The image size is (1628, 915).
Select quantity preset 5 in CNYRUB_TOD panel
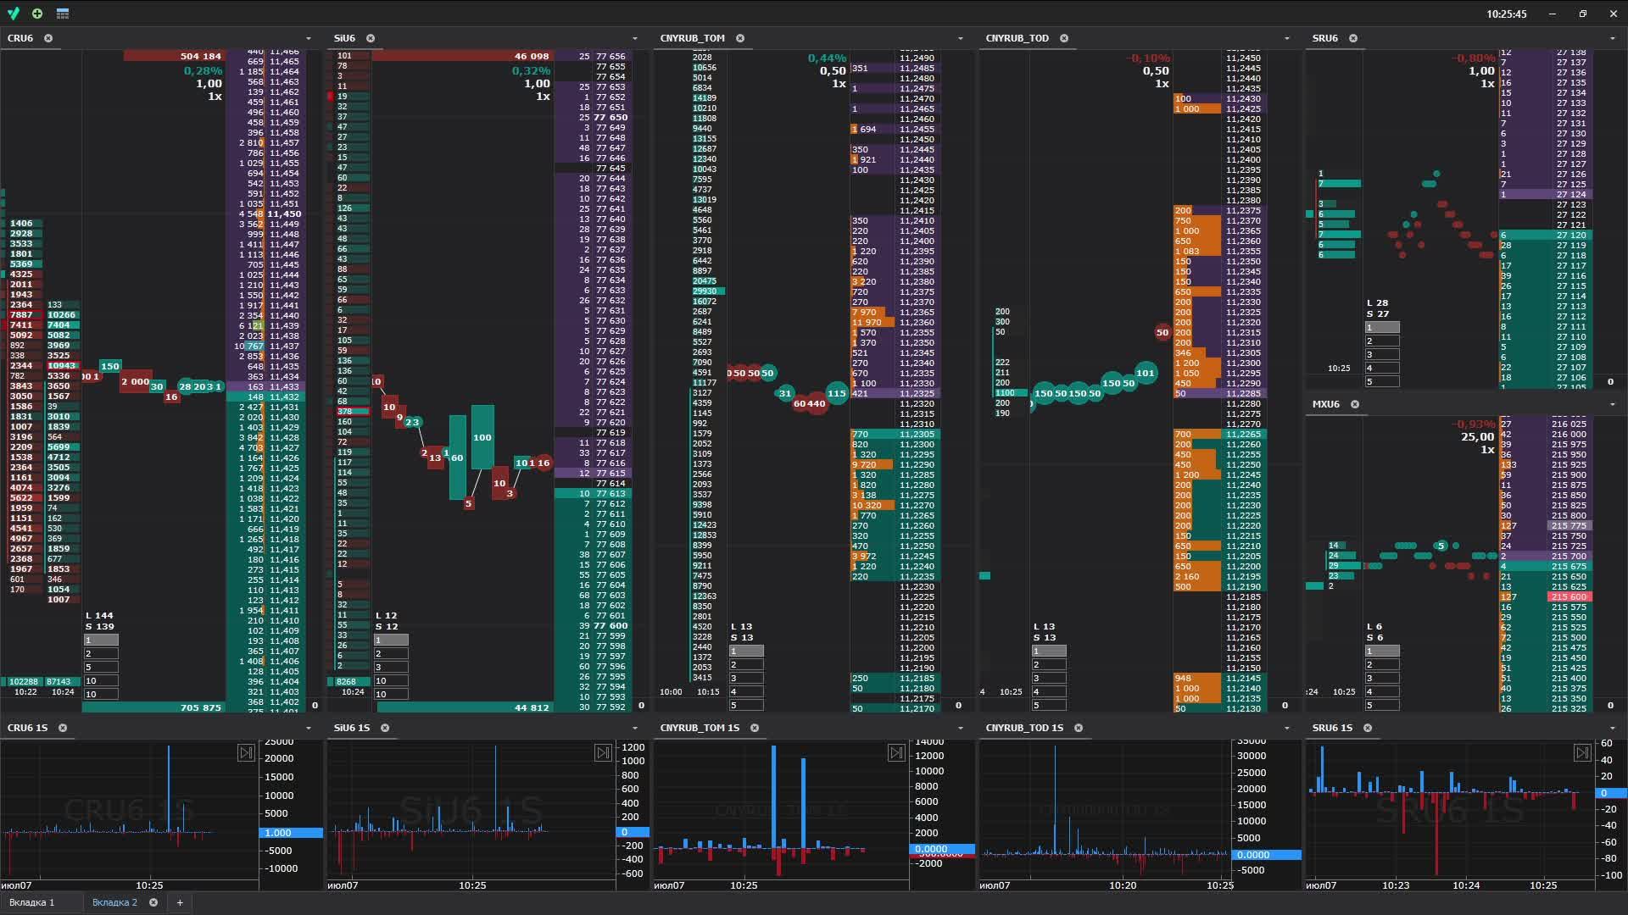pyautogui.click(x=1049, y=705)
